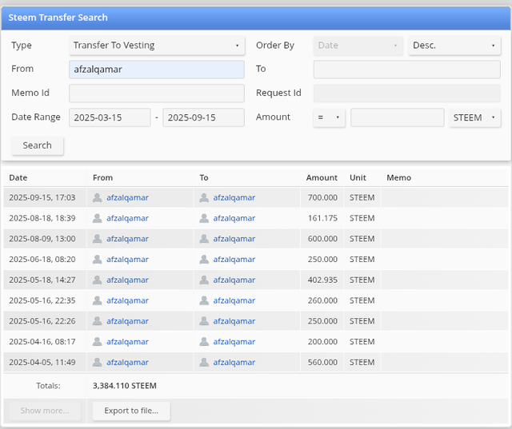Click From user avatar icon in 2025-04-05 row
The image size is (512, 429).
tap(98, 362)
